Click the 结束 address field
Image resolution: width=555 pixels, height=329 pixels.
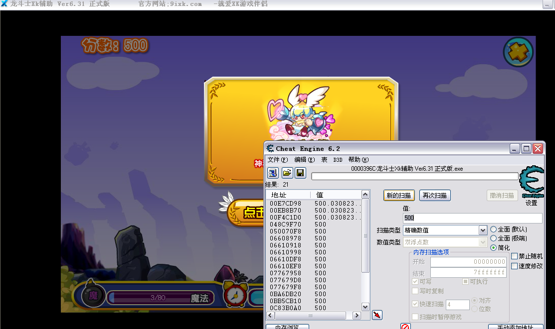click(468, 272)
